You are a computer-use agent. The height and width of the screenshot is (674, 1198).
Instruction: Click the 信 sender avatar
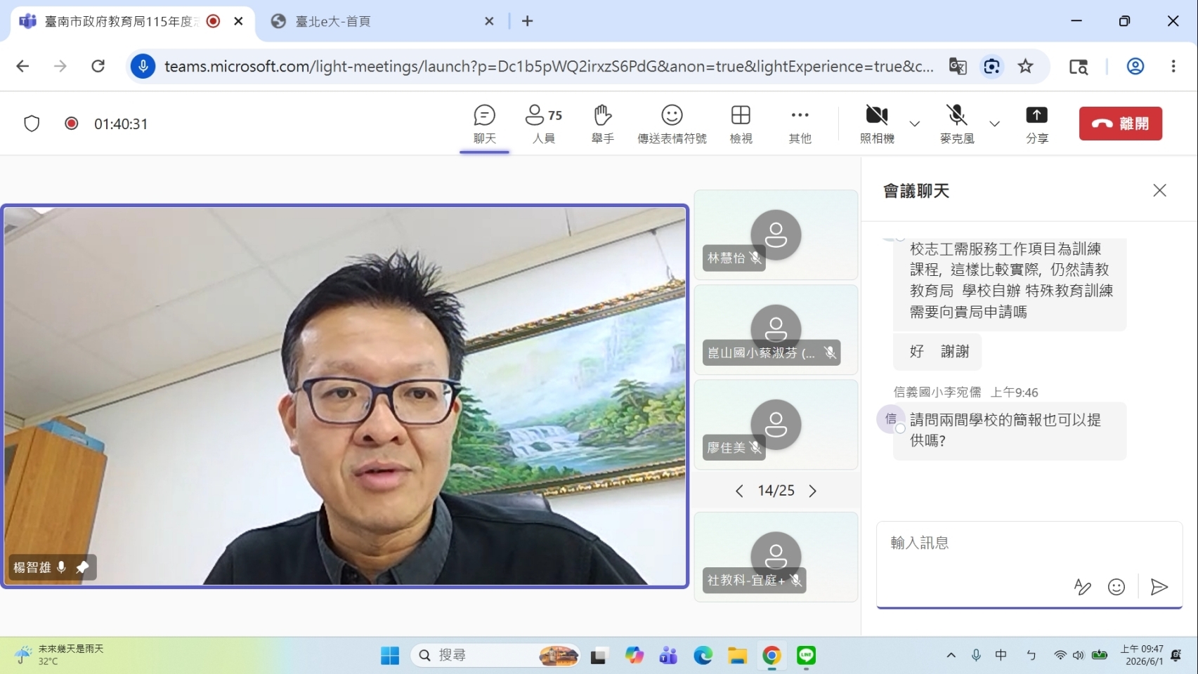(x=890, y=419)
